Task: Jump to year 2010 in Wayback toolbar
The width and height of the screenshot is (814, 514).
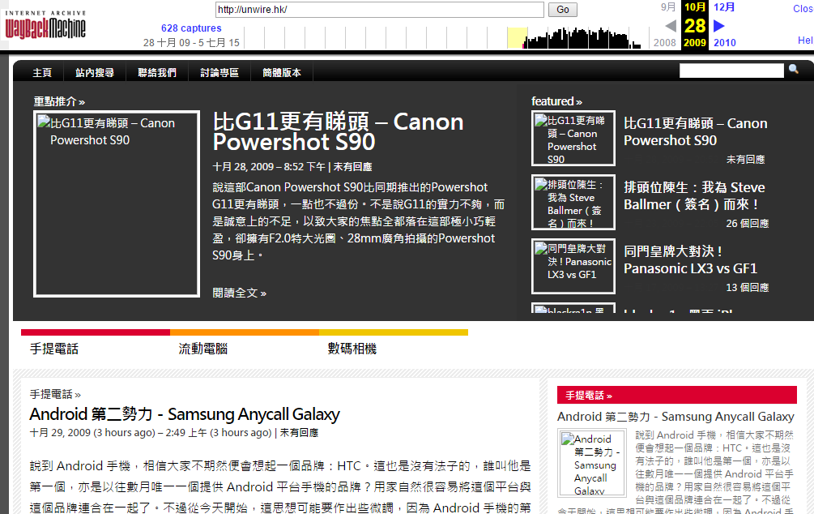Action: [x=725, y=43]
